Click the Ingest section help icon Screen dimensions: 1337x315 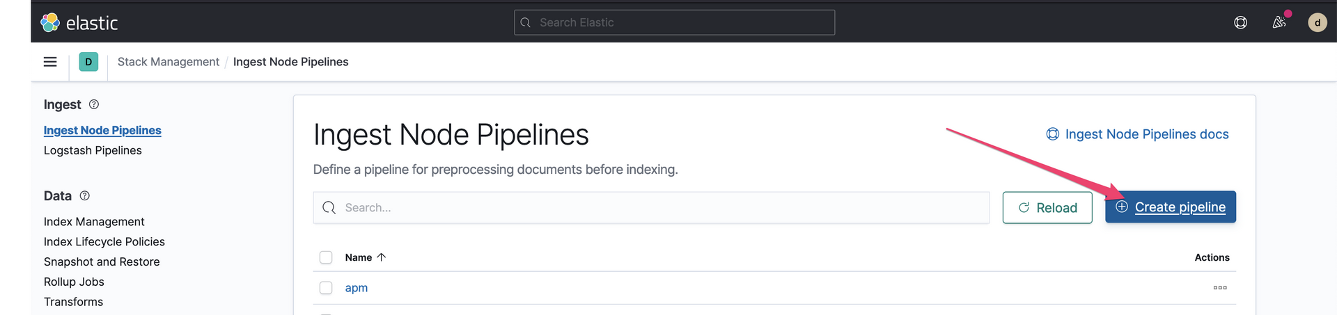tap(94, 104)
